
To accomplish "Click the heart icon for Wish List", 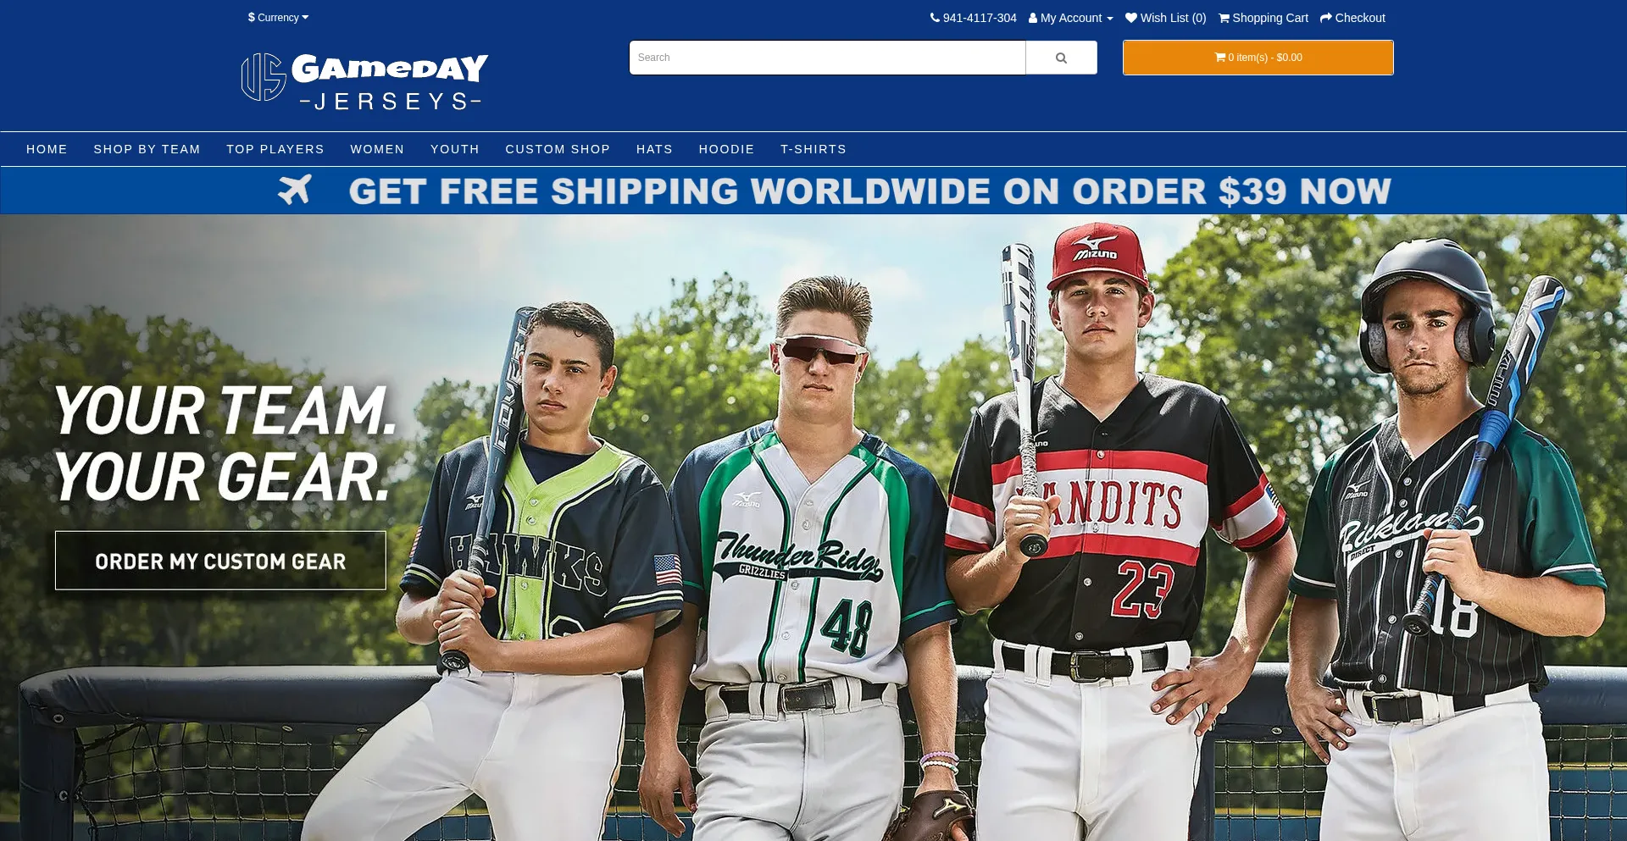I will click(1131, 18).
